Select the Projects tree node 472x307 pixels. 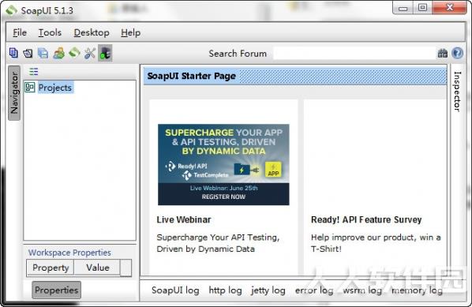click(x=55, y=88)
